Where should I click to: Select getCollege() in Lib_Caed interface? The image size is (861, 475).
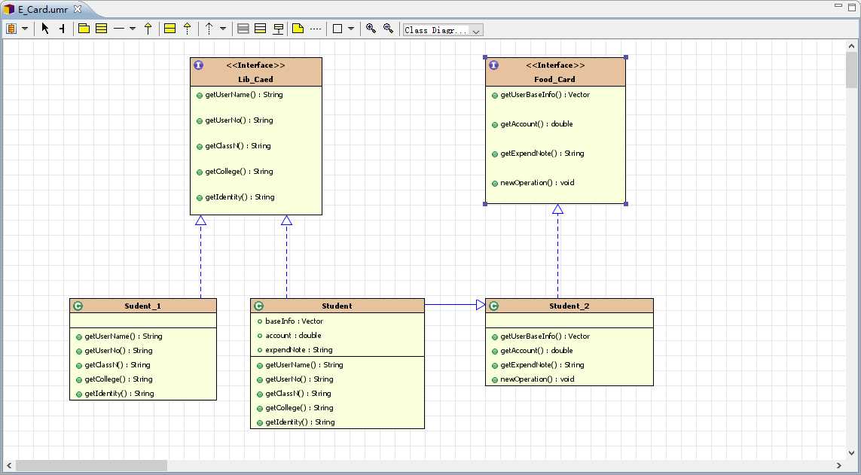coord(234,172)
